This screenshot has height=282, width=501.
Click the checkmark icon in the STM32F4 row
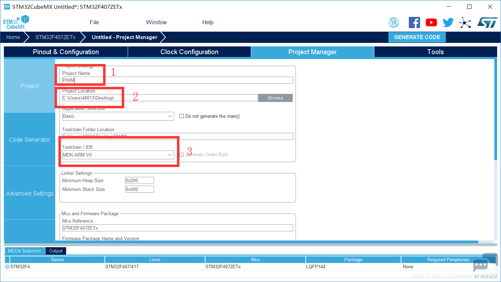7,267
